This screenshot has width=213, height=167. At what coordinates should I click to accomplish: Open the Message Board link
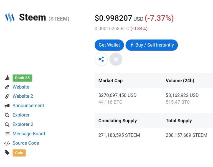pyautogui.click(x=29, y=134)
